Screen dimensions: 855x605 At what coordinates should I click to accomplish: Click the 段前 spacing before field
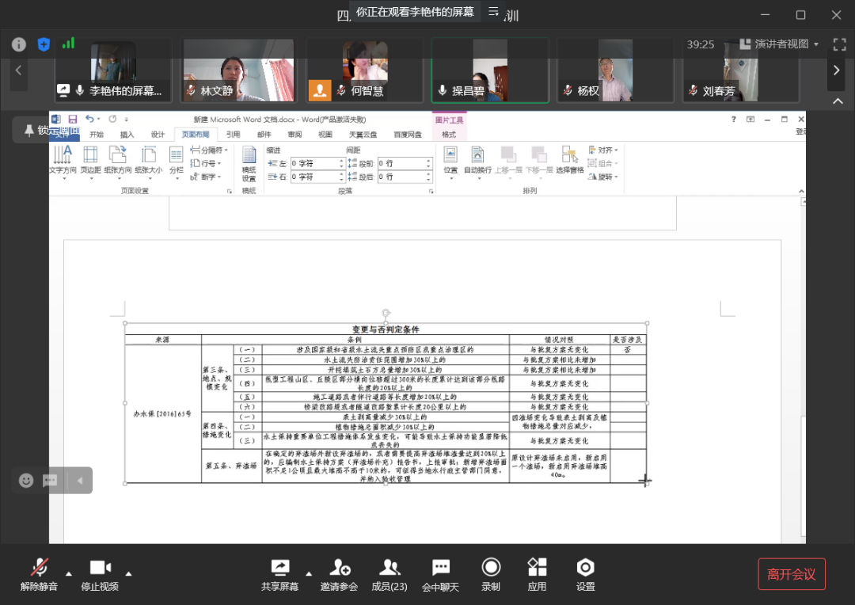coord(405,163)
